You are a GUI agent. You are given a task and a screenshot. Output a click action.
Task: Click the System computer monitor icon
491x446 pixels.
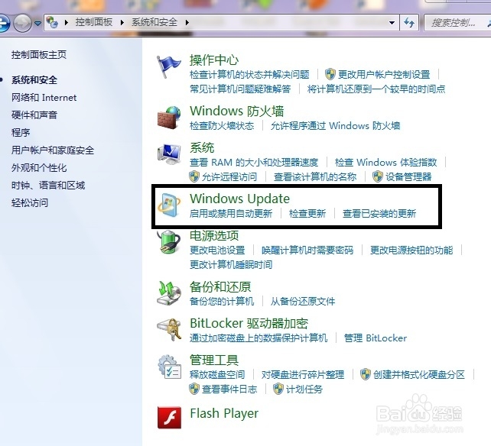coord(169,154)
